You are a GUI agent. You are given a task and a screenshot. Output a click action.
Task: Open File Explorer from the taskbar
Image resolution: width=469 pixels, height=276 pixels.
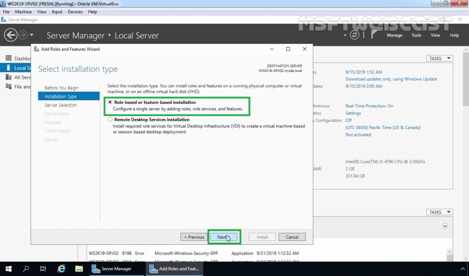point(79,269)
